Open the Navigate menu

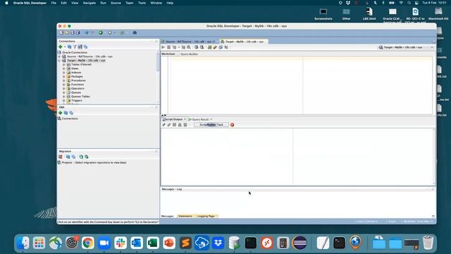(89, 3)
